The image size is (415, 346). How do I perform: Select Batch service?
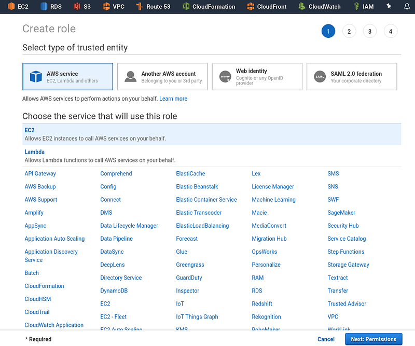[32, 273]
